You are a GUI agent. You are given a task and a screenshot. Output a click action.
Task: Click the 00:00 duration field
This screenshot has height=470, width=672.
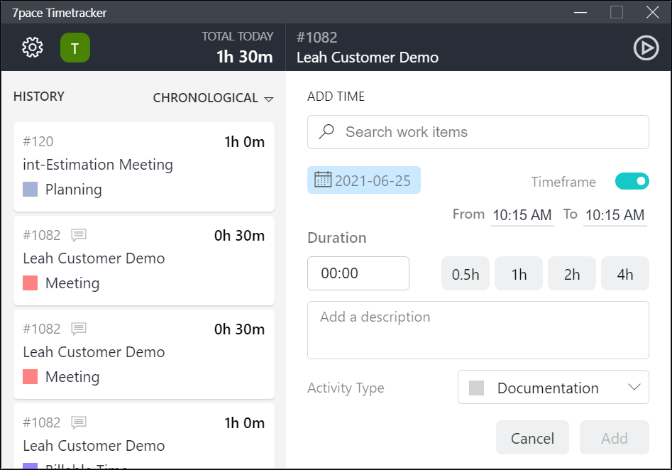click(358, 273)
